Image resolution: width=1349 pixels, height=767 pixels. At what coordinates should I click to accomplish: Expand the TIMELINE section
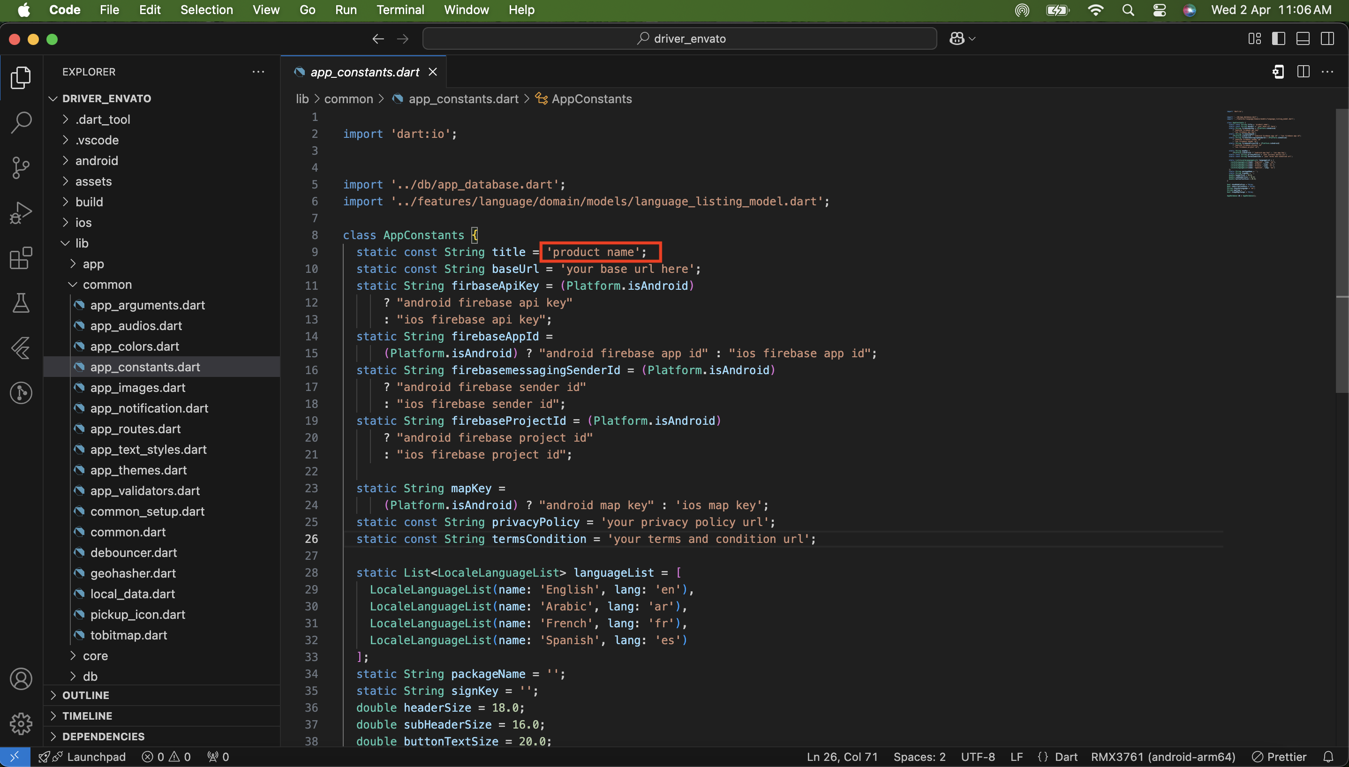161,716
